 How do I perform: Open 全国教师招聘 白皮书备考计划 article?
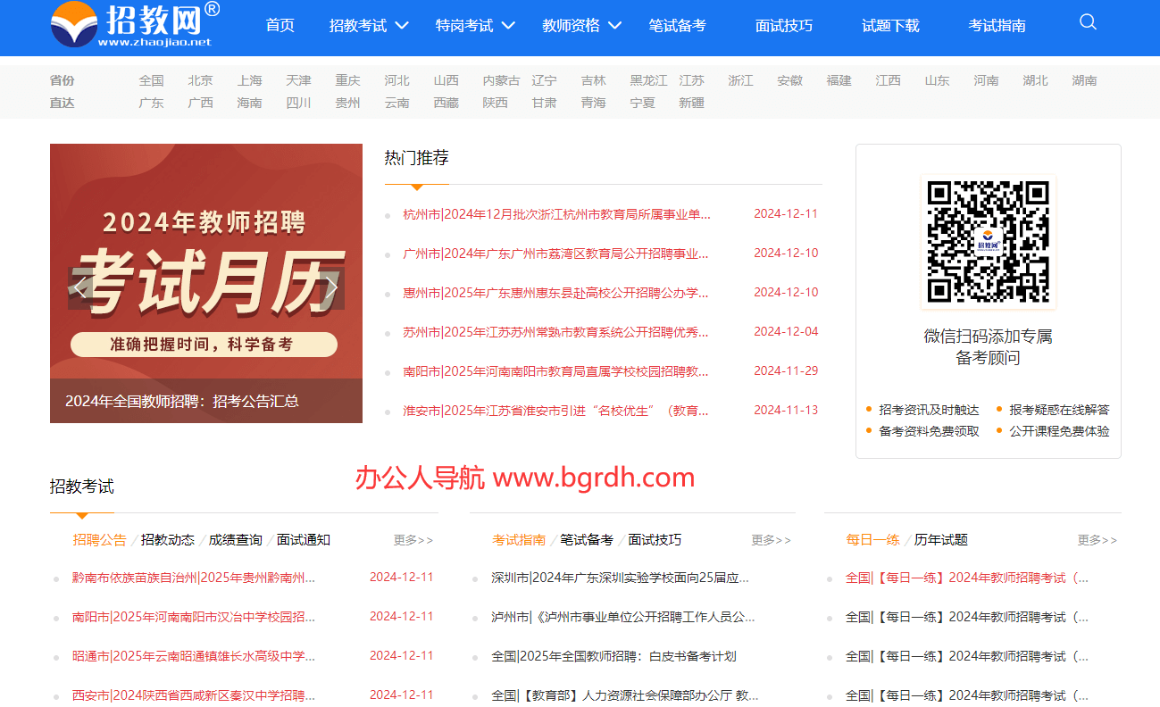click(613, 656)
